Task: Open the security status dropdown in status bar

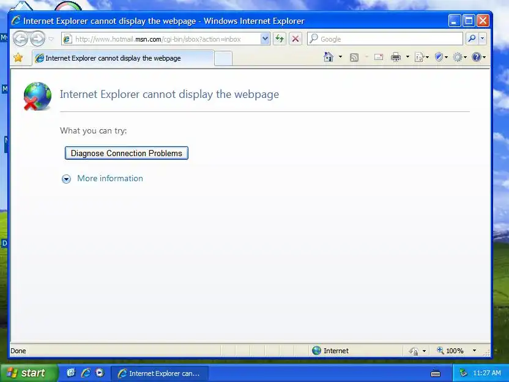Action: (424, 351)
